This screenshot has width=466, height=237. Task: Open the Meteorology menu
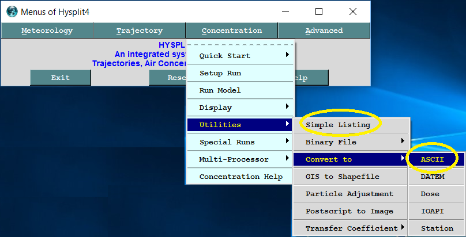(x=47, y=30)
